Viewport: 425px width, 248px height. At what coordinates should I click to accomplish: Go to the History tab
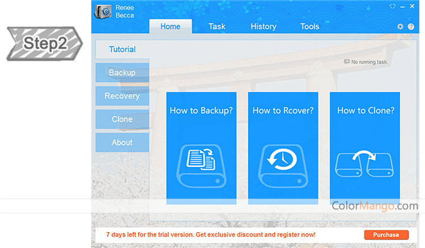[263, 27]
